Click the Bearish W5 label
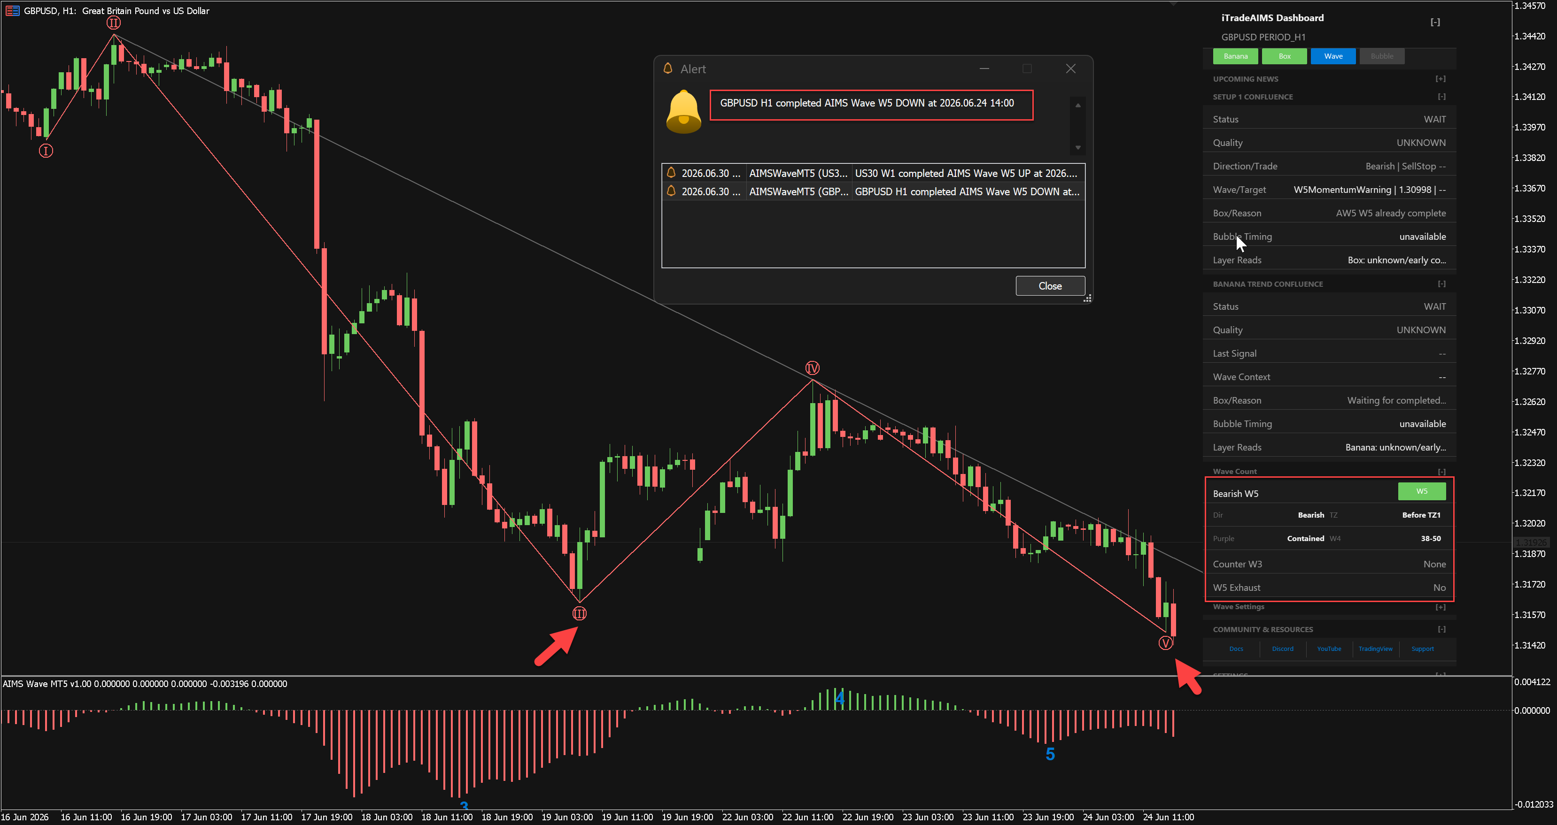The width and height of the screenshot is (1557, 825). (x=1235, y=493)
